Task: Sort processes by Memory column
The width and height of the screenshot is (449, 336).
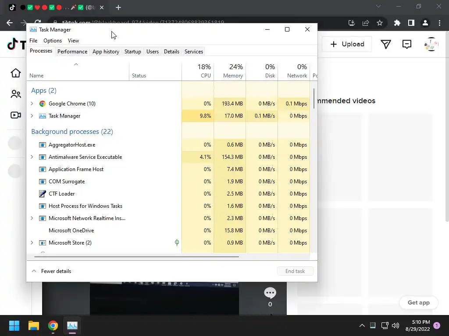Action: [x=230, y=71]
